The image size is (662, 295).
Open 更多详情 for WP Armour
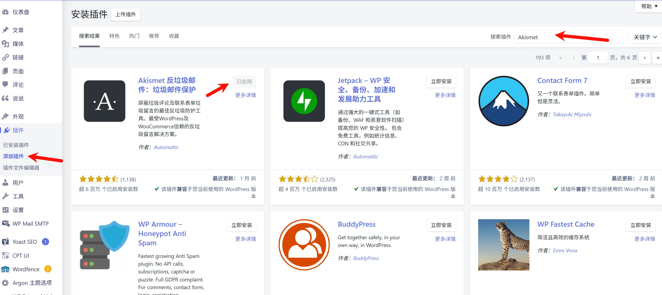[x=246, y=239]
